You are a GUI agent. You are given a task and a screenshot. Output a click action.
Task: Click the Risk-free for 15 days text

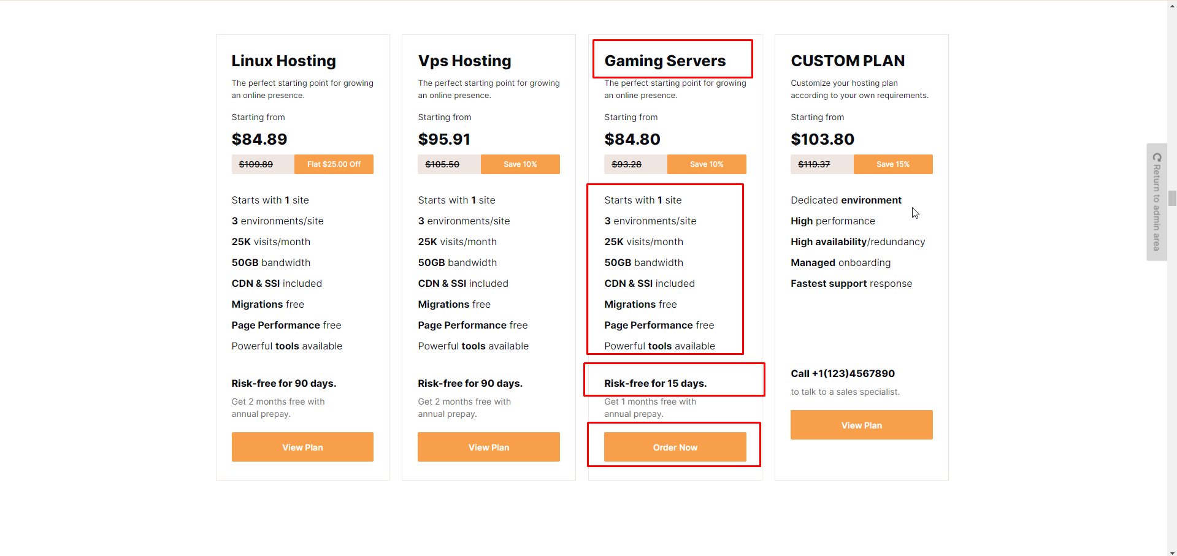(x=655, y=383)
